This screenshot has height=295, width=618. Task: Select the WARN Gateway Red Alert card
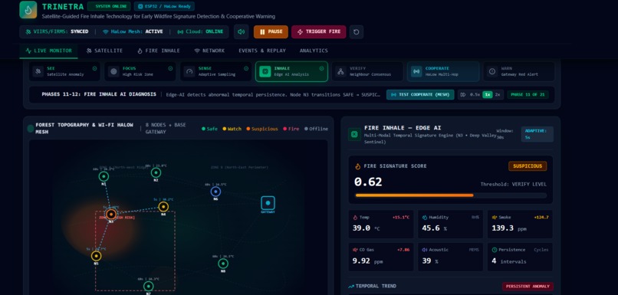pyautogui.click(x=518, y=71)
